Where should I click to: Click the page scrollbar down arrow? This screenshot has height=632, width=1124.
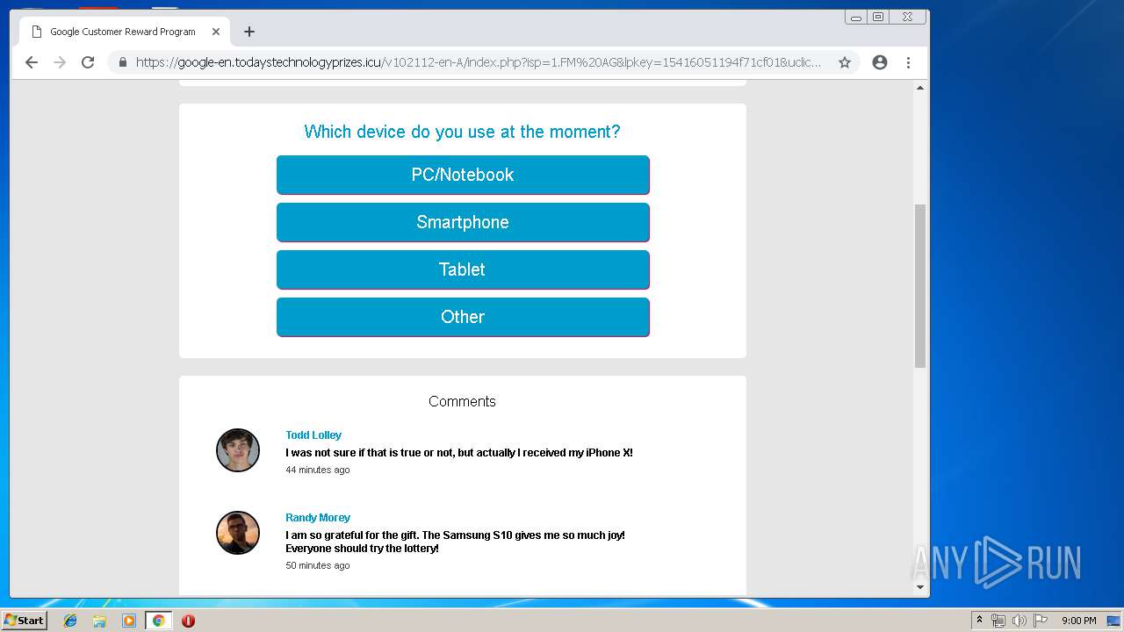(x=920, y=586)
